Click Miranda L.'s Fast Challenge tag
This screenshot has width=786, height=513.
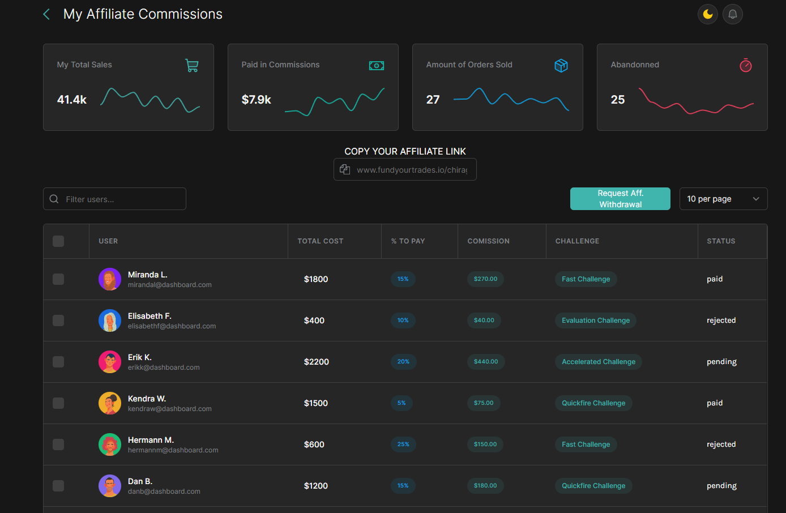point(586,279)
